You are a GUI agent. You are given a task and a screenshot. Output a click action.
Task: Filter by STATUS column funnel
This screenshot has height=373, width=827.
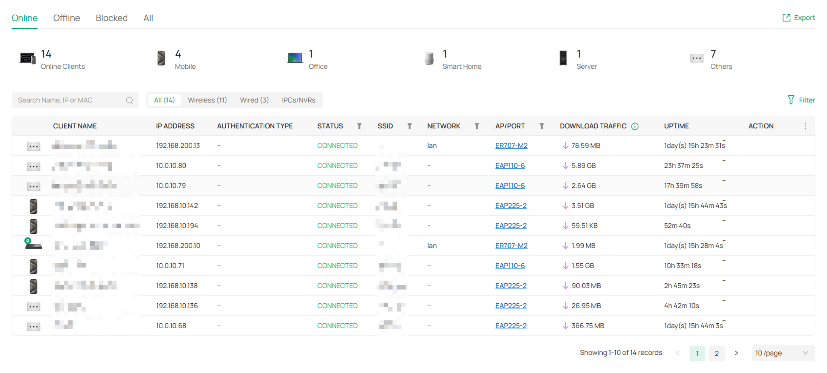tap(359, 126)
